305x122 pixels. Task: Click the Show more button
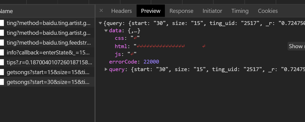[x=296, y=46]
